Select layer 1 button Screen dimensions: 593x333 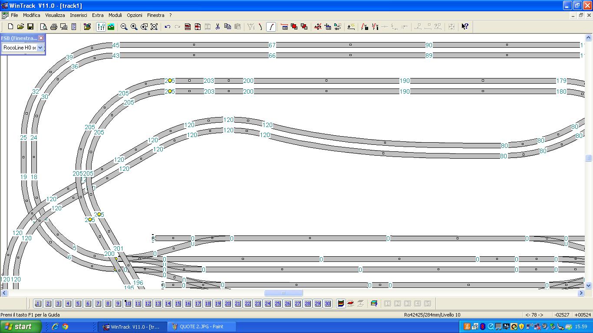tap(38, 304)
